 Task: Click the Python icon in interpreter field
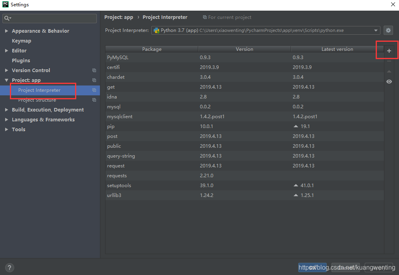tap(156, 30)
